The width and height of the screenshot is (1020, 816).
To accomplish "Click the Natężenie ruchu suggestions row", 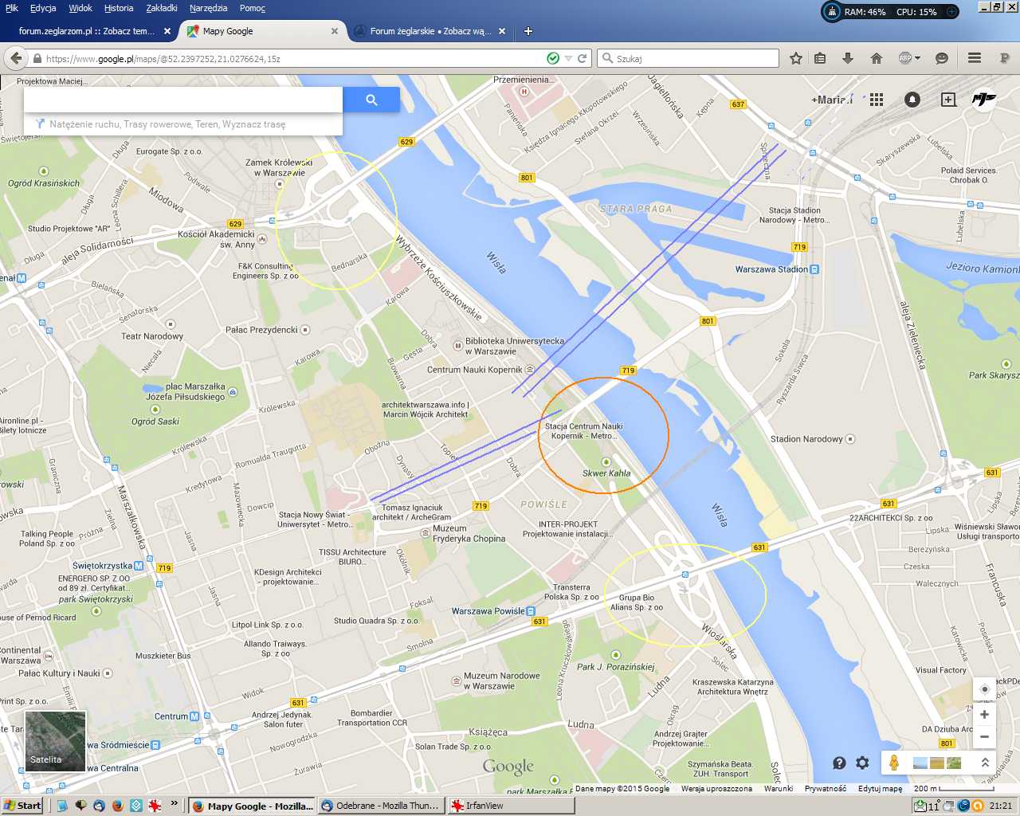I will pyautogui.click(x=183, y=124).
